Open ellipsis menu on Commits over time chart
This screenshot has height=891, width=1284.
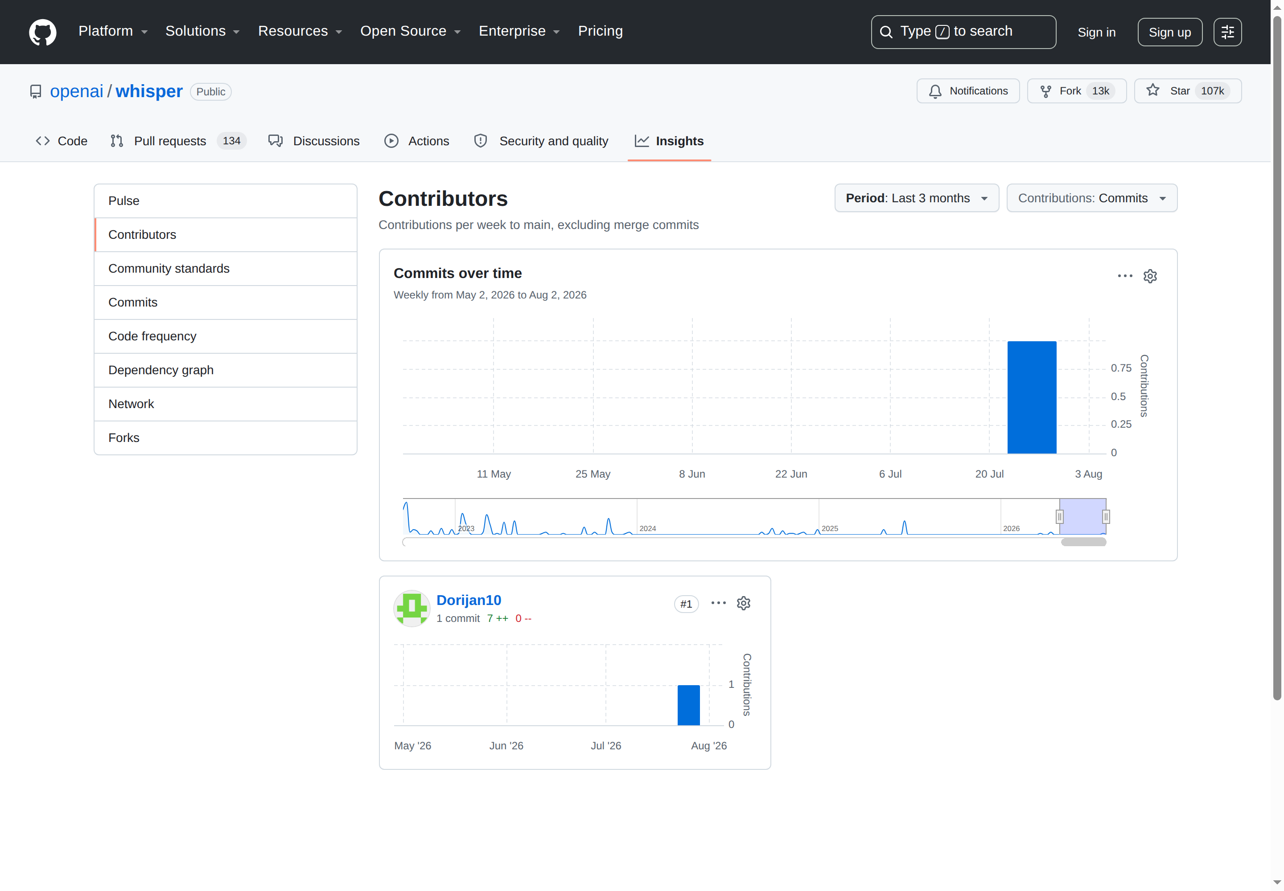pos(1125,276)
